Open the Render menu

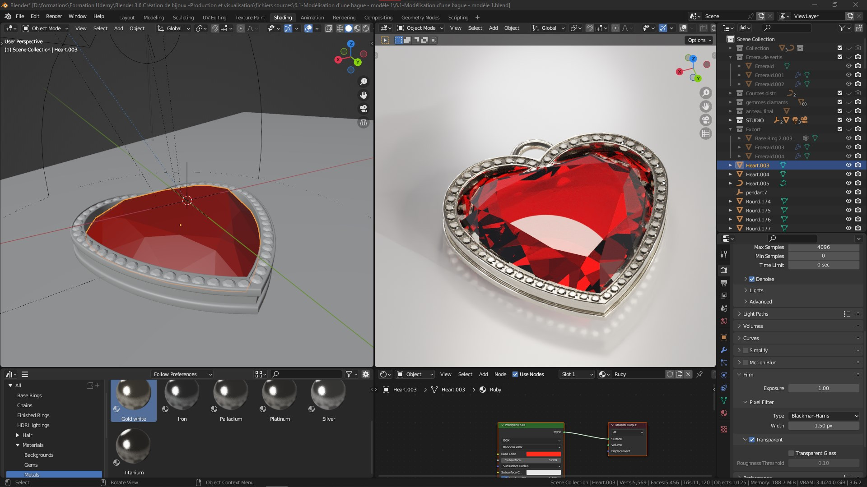pyautogui.click(x=54, y=16)
